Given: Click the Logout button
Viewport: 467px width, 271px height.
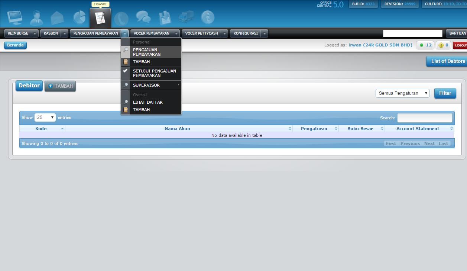Looking at the screenshot, I should (460, 45).
